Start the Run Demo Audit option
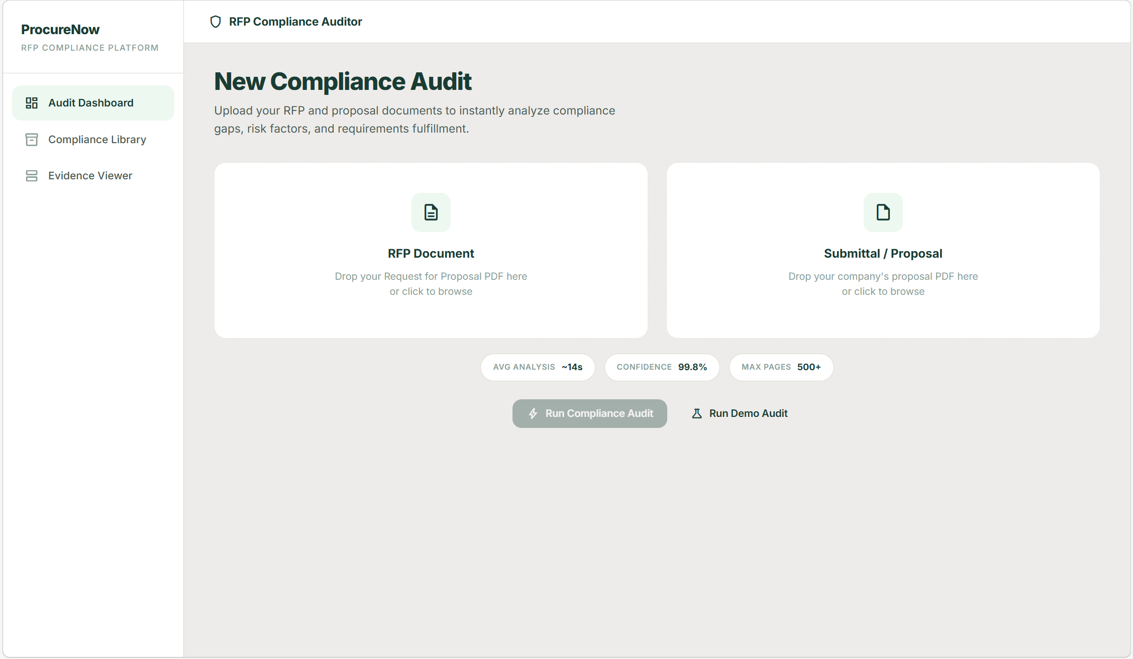Image resolution: width=1133 pixels, height=659 pixels. pos(748,413)
